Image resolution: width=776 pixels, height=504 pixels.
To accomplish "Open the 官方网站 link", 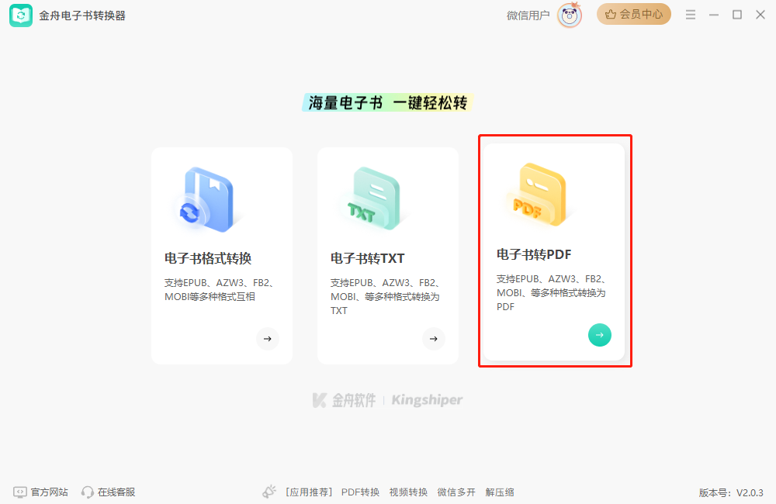I will 50,492.
